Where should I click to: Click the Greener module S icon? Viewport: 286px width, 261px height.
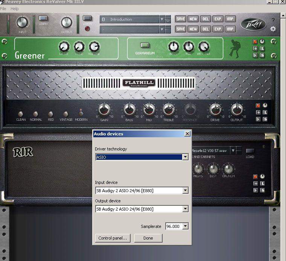click(262, 55)
